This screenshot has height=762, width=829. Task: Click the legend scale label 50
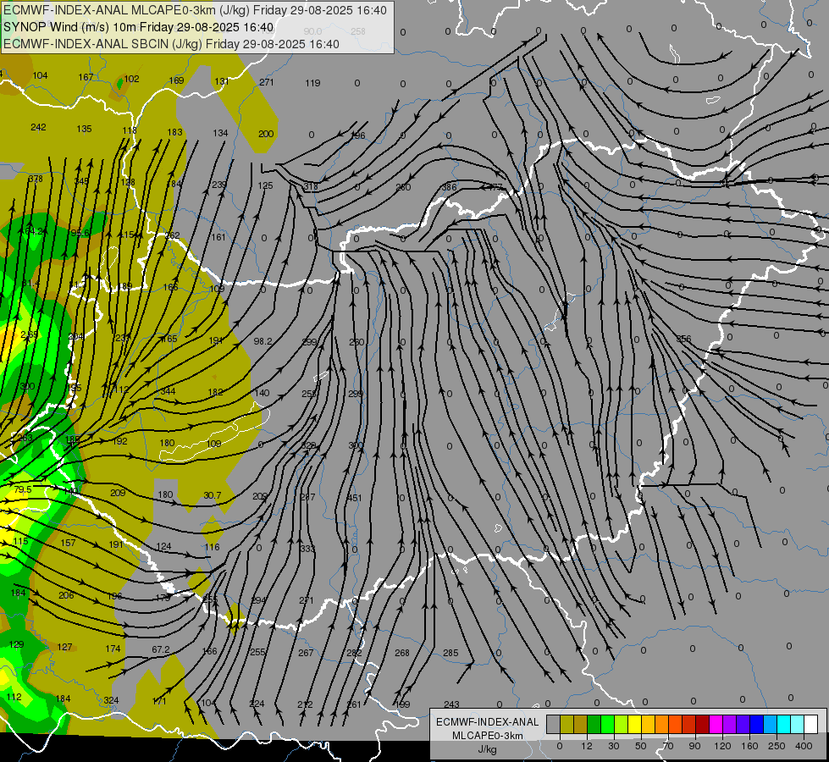pos(641,746)
